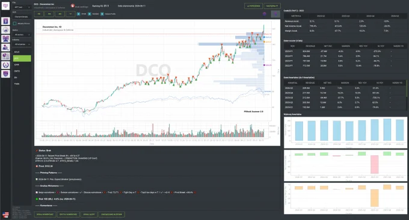Click the Net Income Accel. row label
Image resolution: width=409 pixels, height=220 pixels.
click(x=293, y=26)
